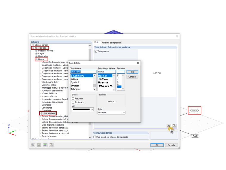The width and height of the screenshot is (226, 170).
Task: Select Sistema de eixos de barras x,y,z
Action: (55, 128)
